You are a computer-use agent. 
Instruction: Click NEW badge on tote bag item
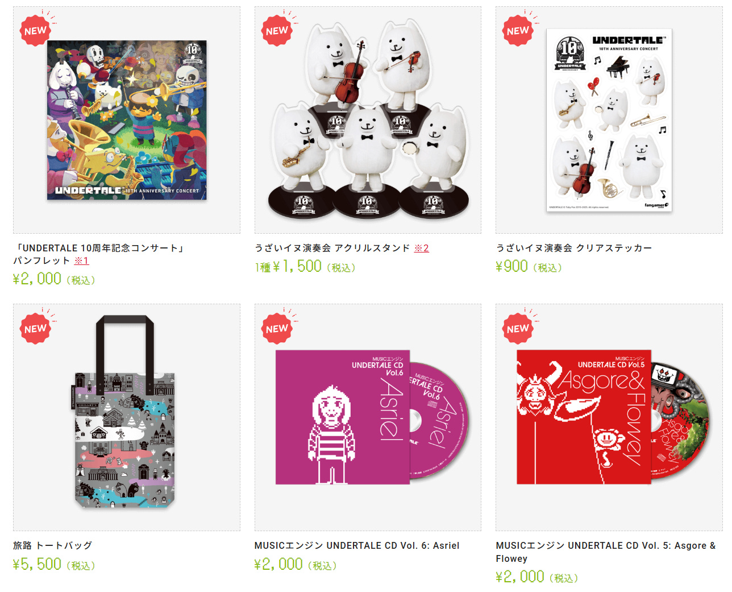(35, 329)
